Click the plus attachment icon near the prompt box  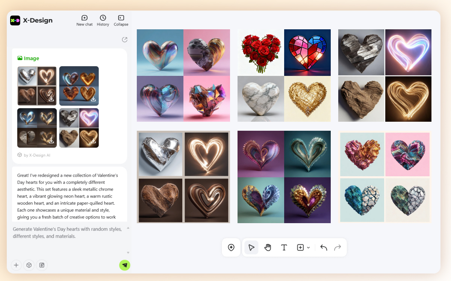click(x=16, y=265)
